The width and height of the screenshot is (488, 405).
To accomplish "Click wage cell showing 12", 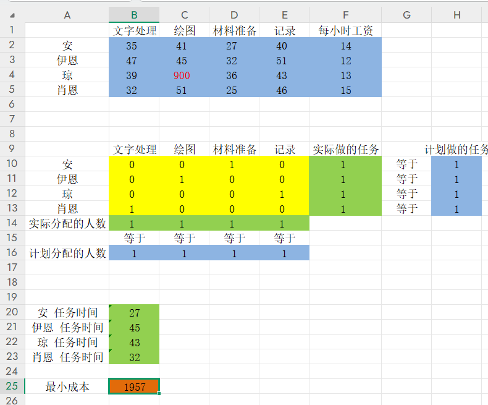I will [345, 61].
